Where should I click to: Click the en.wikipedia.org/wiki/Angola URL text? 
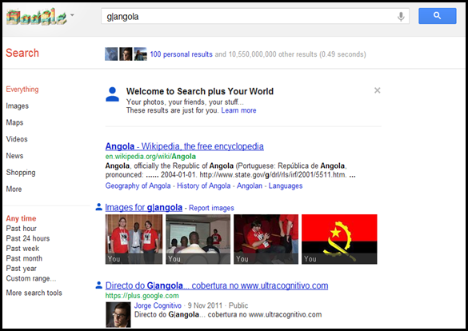point(150,157)
